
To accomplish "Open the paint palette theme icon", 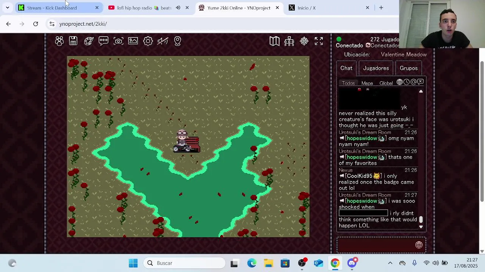I will (x=89, y=41).
